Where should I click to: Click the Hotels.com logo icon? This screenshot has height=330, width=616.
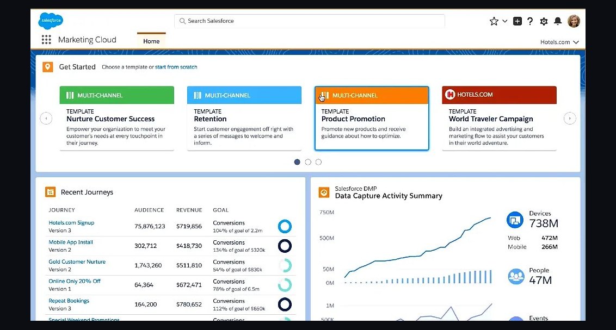450,95
